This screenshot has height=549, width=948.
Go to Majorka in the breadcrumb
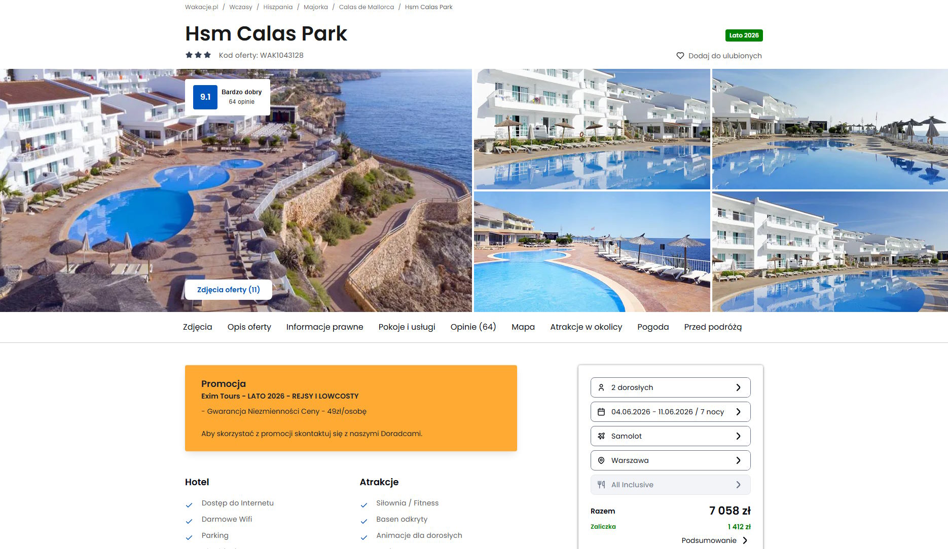point(315,7)
